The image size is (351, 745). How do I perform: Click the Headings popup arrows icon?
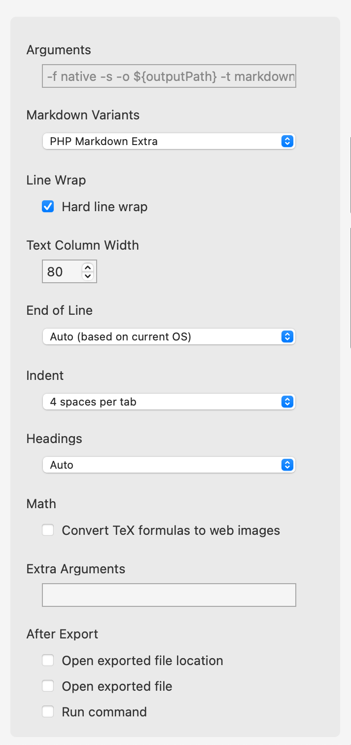point(287,465)
